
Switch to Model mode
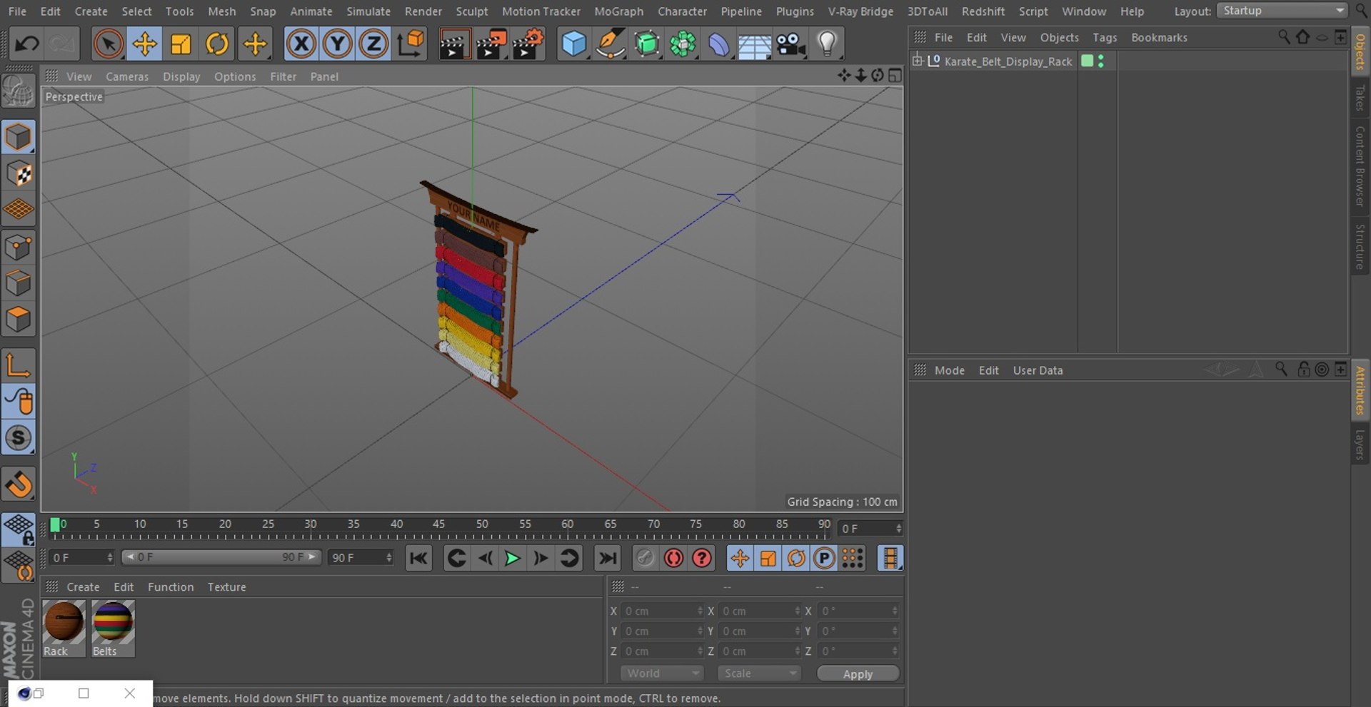tap(19, 136)
